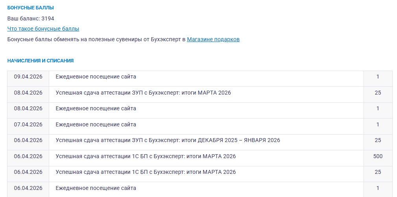Click the 1 point amount for 09.04.2026

[x=378, y=77]
